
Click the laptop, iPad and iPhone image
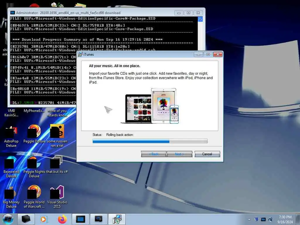point(150,106)
